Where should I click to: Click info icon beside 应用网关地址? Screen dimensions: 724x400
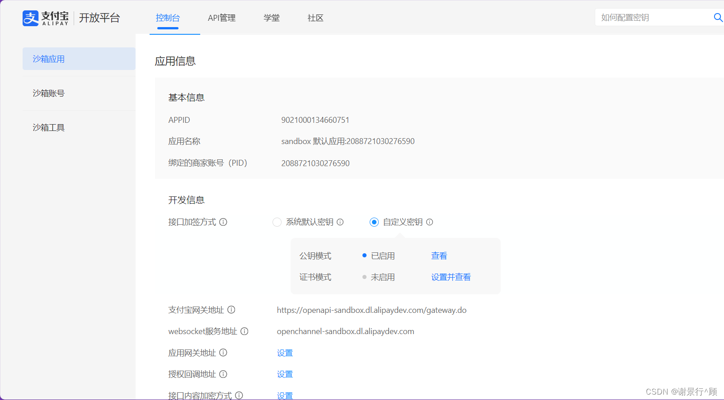tap(223, 353)
